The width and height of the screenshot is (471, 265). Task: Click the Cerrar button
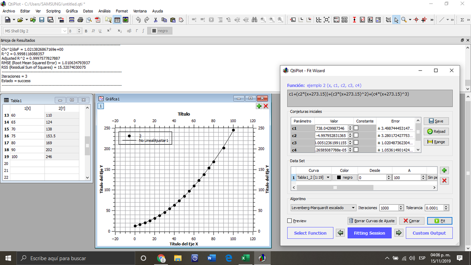412,221
